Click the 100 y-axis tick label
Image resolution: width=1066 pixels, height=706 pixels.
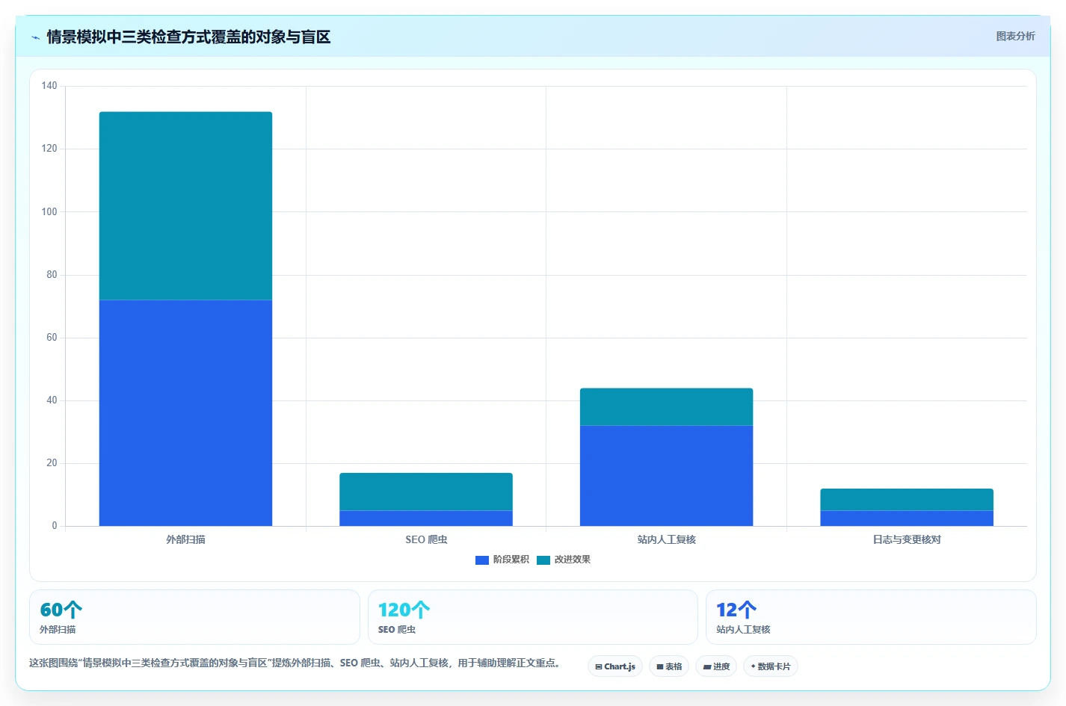point(49,212)
